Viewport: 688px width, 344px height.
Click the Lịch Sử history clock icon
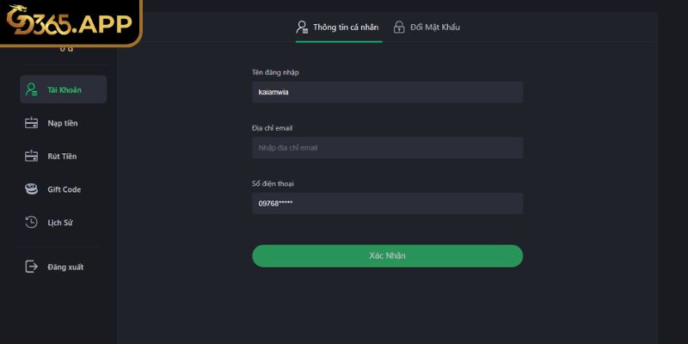31,222
